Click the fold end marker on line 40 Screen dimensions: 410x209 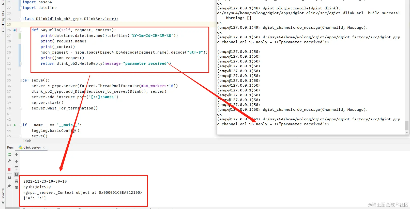21,108
